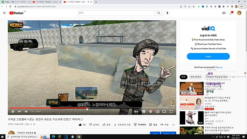Open Windows Start menu

point(2,137)
